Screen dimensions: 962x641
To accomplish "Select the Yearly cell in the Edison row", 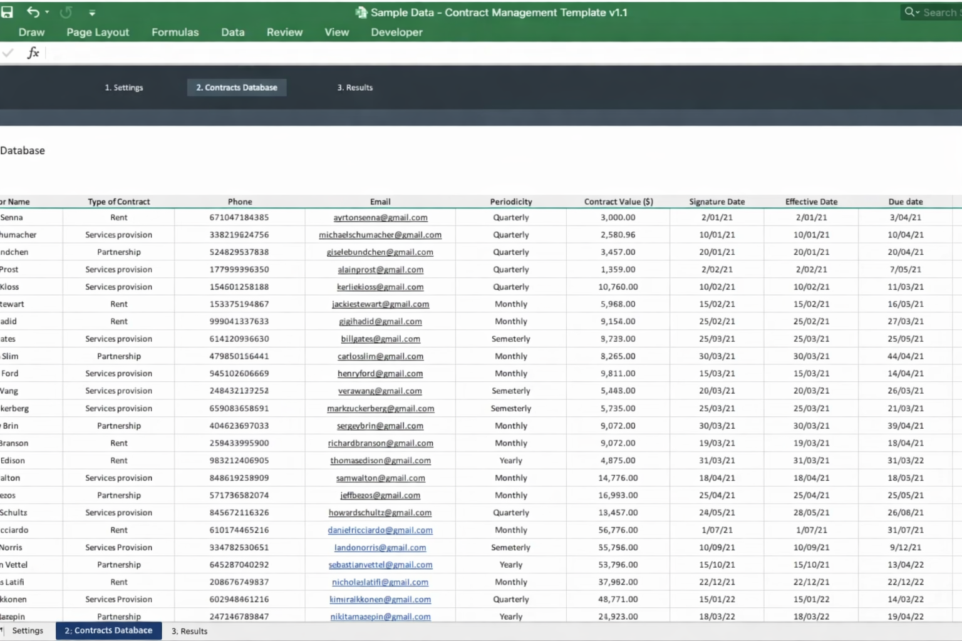I will pyautogui.click(x=511, y=460).
